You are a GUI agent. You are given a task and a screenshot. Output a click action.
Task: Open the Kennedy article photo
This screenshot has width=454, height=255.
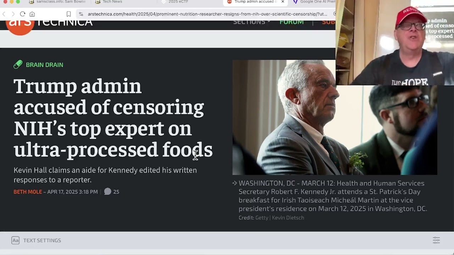tap(334, 117)
